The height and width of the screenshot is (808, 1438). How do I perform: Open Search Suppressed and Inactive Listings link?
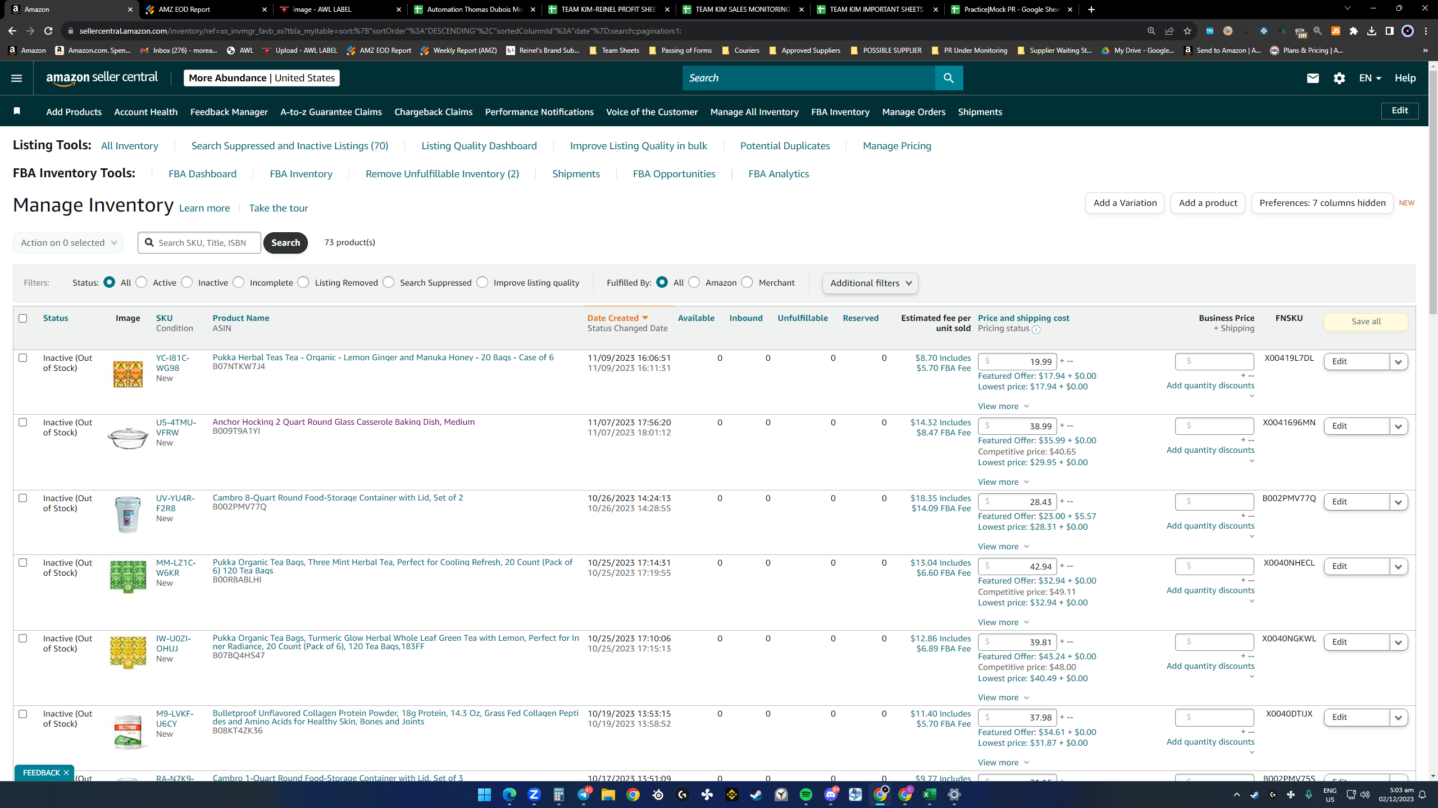click(290, 146)
